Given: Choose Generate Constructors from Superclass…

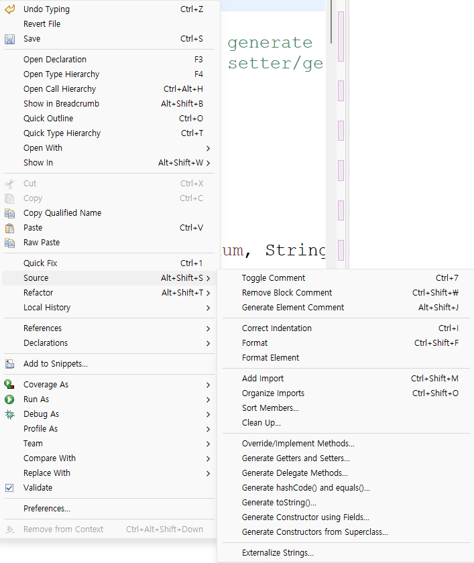Looking at the screenshot, I should [x=346, y=531].
